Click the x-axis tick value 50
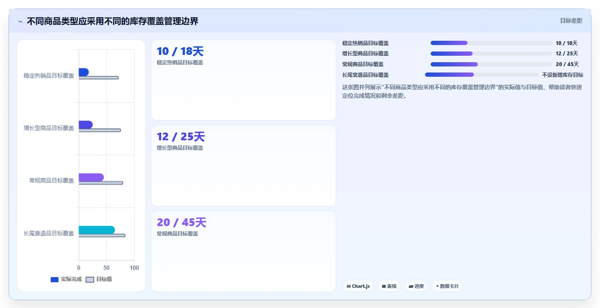600x308 pixels. point(106,268)
